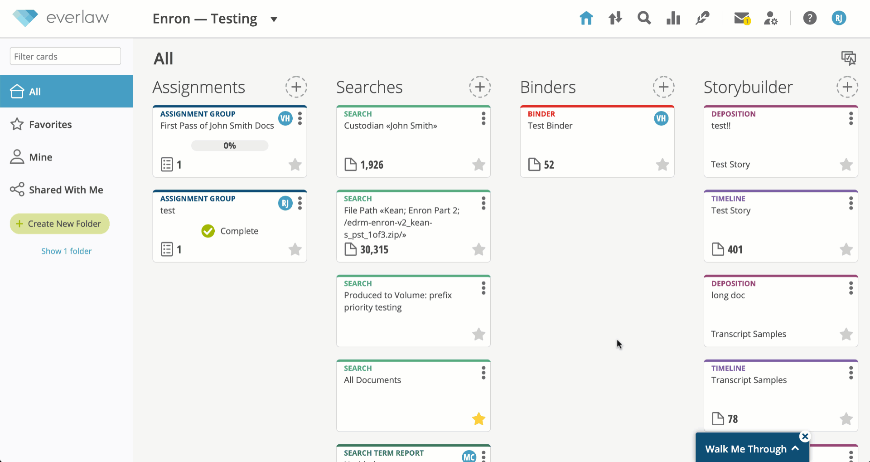Click MC avatar on Search Term Report card
This screenshot has width=870, height=462.
click(469, 456)
